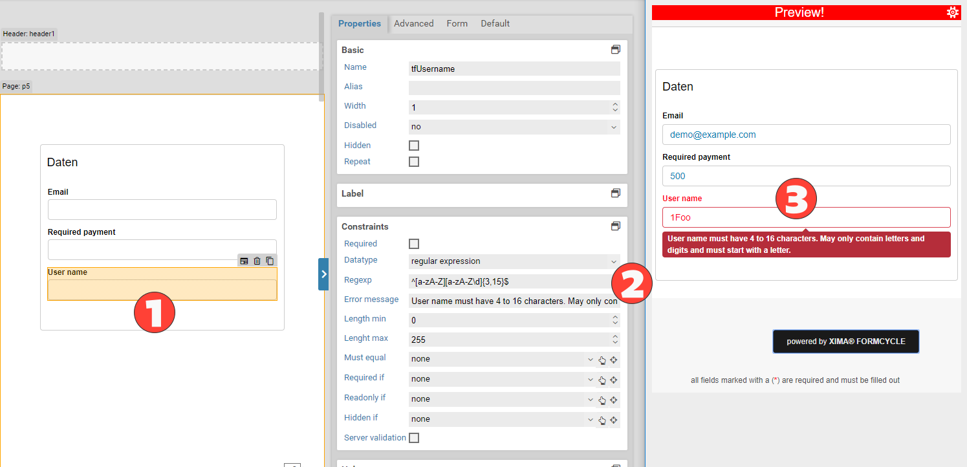Open the Form tab
This screenshot has width=967, height=467.
(457, 23)
